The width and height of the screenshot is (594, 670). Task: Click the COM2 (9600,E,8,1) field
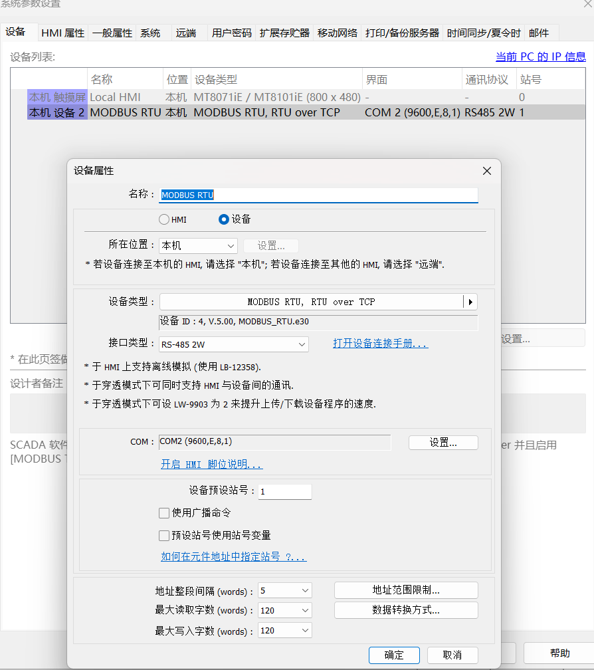tap(274, 442)
